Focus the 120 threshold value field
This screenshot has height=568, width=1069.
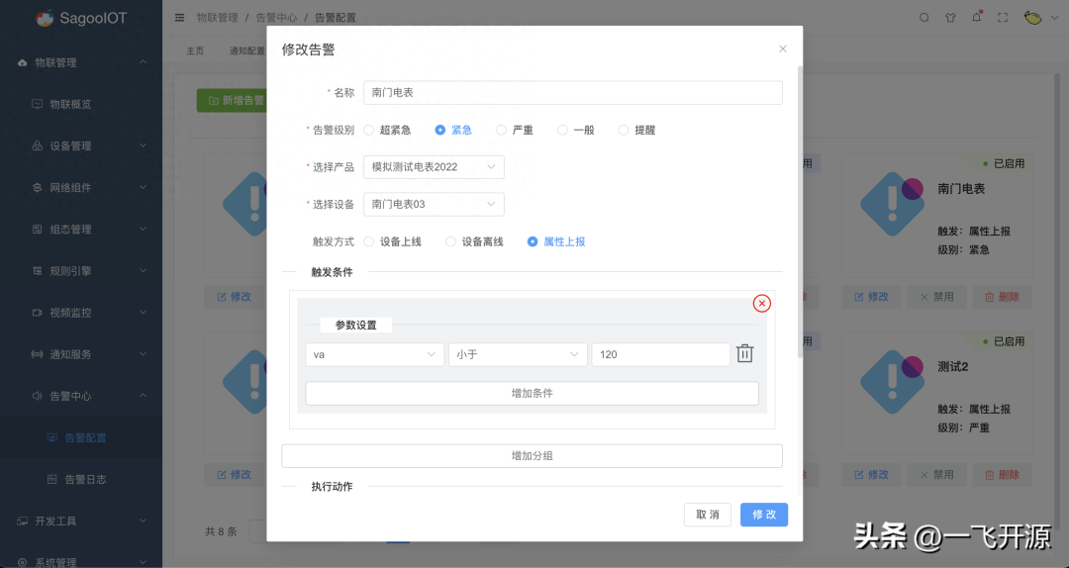(660, 354)
